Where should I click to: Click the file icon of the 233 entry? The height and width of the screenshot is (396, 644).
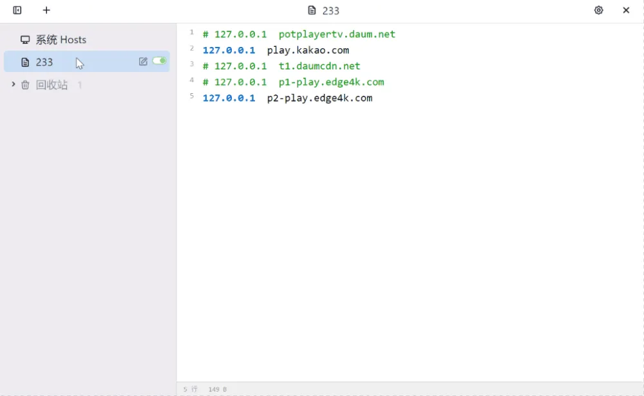tap(25, 62)
